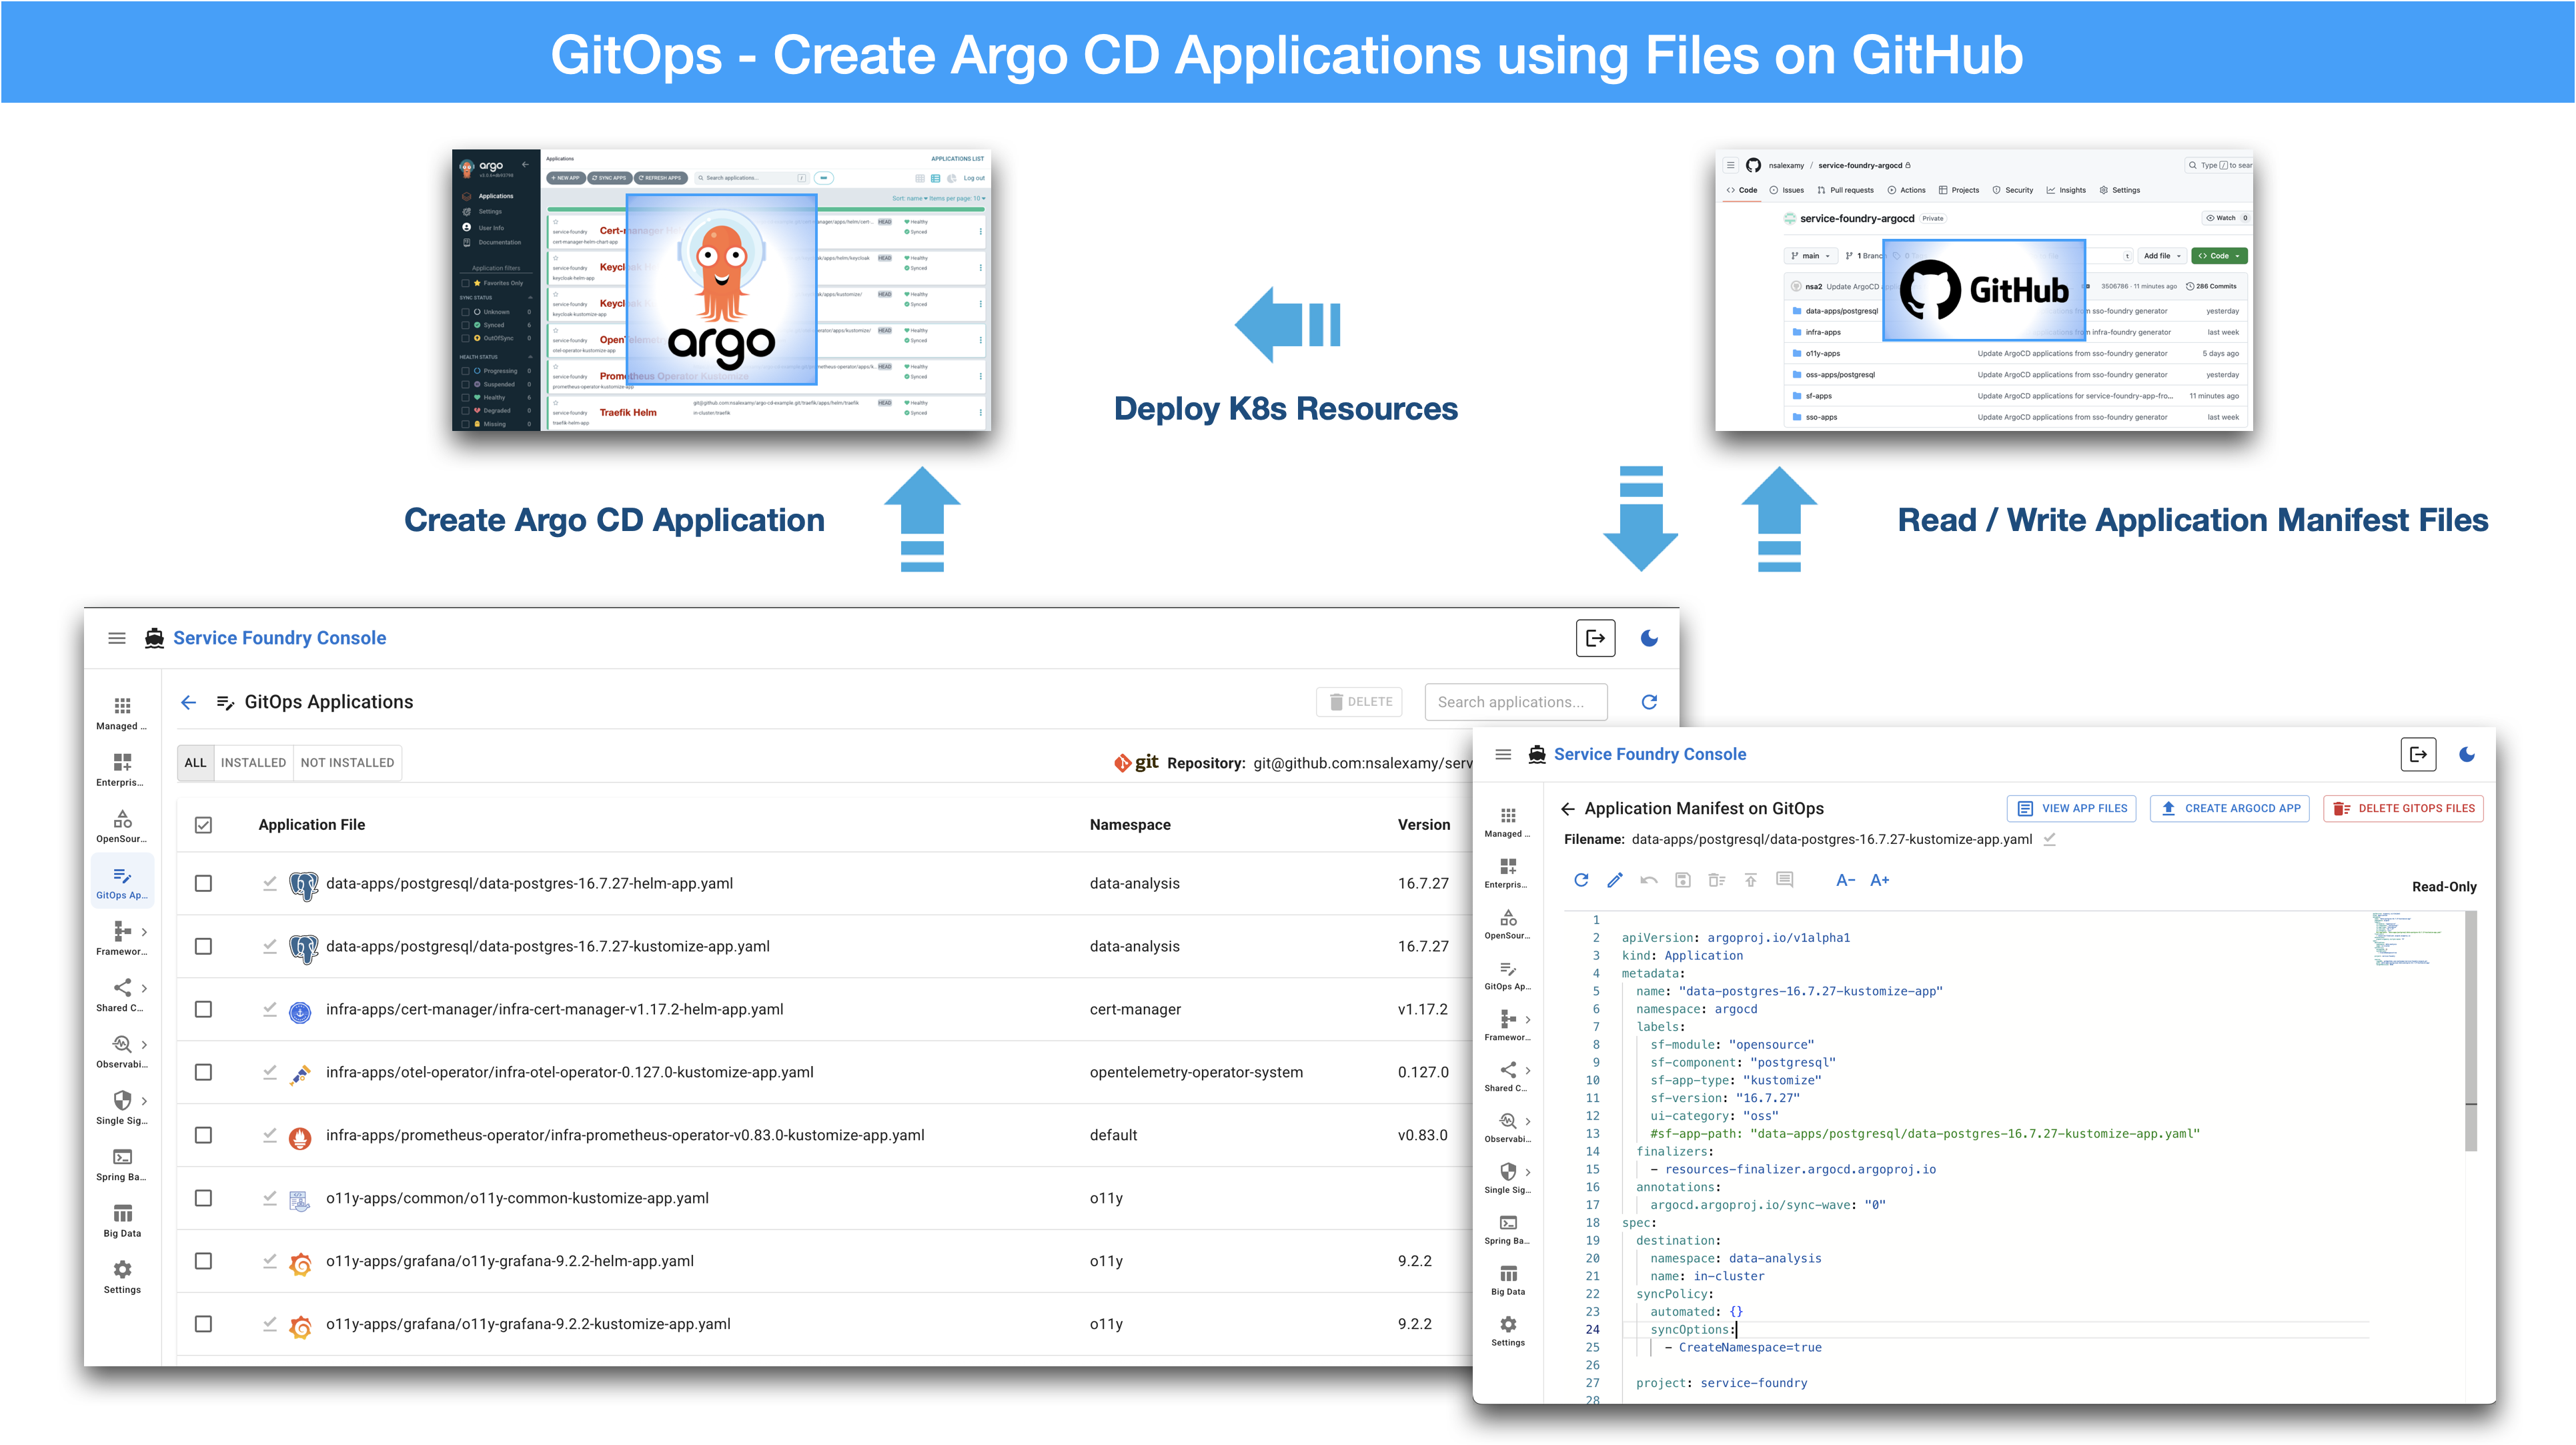The width and height of the screenshot is (2576, 1445).
Task: Click logout icon in Application Manifest console
Action: 2418,755
